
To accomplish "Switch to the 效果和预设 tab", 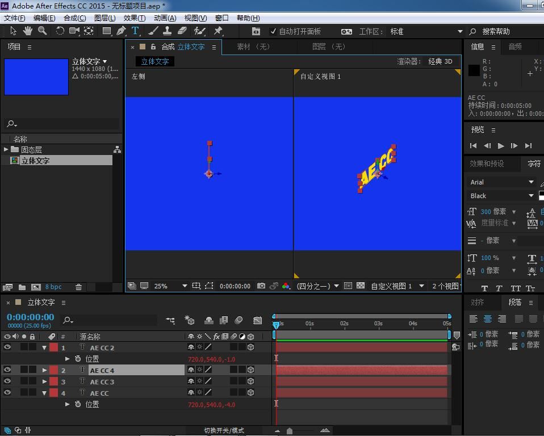I will (x=487, y=163).
